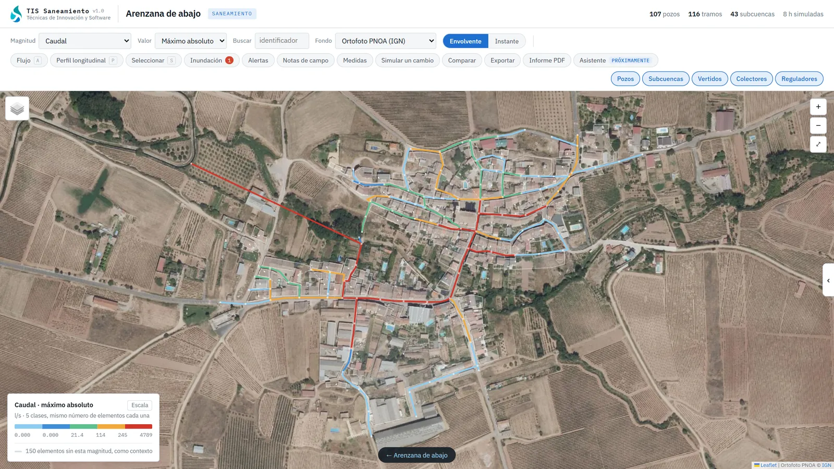Show the Reguladores list
Screen dimensions: 834x469
pyautogui.click(x=799, y=79)
